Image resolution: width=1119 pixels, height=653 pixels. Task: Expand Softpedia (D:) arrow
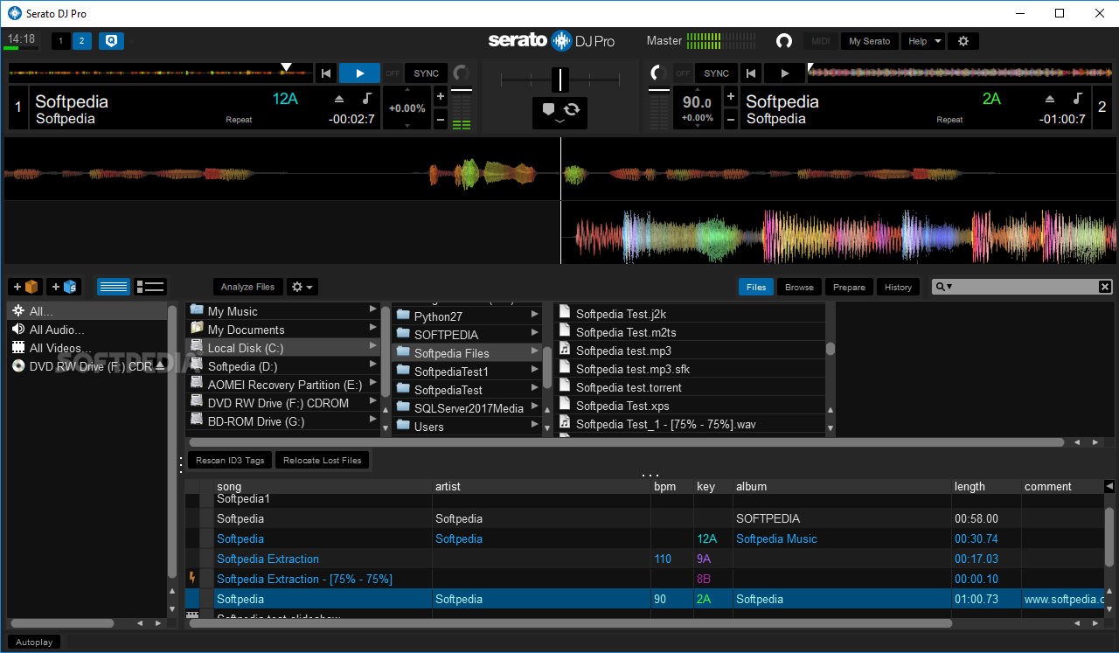(373, 365)
